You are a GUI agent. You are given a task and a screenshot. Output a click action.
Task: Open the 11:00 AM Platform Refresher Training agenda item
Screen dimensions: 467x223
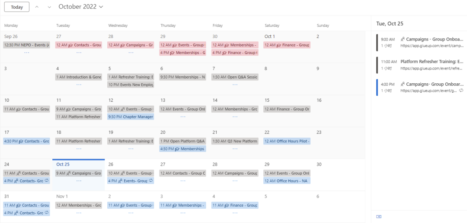(x=432, y=62)
